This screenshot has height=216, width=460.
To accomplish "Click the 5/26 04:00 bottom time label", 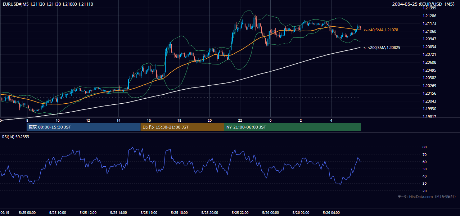I will tap(331, 213).
